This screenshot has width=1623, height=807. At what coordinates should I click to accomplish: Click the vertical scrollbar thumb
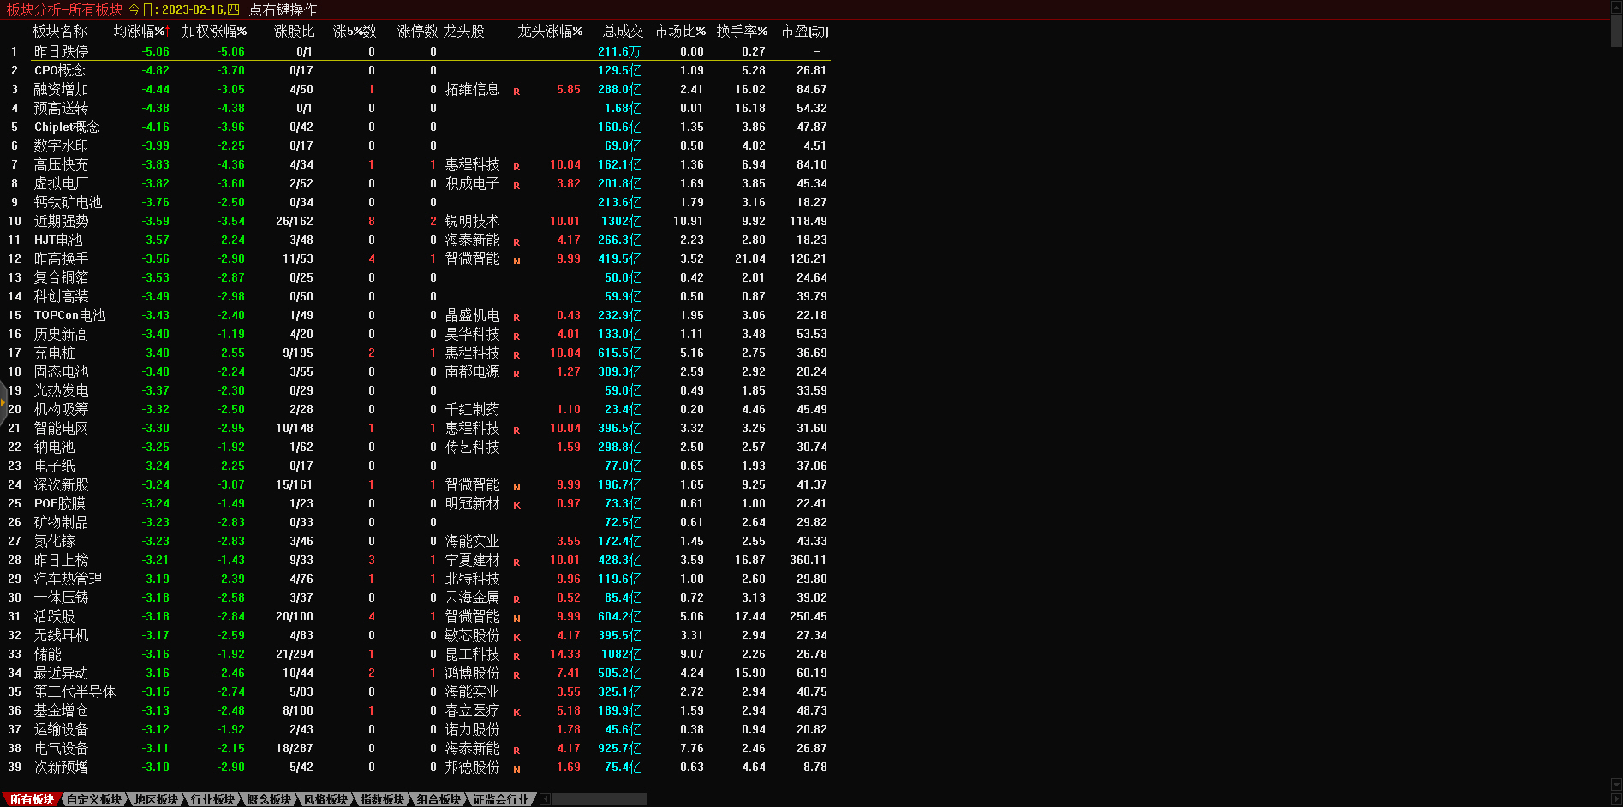pos(1616,29)
